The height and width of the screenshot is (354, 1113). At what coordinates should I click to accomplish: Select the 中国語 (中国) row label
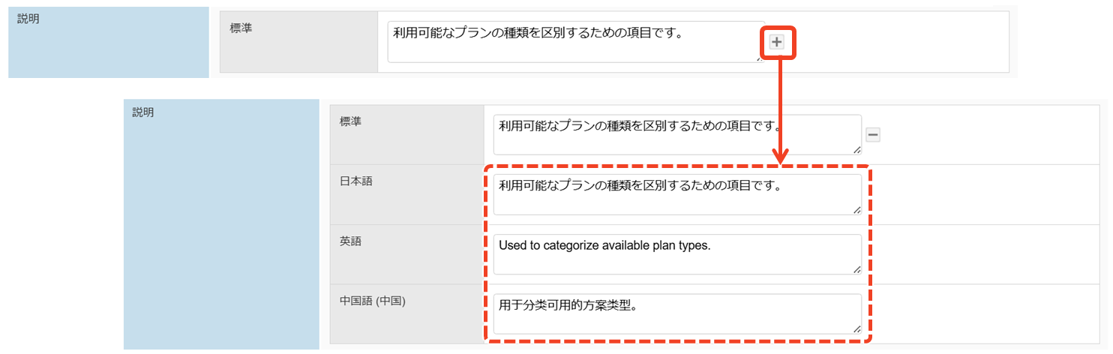pyautogui.click(x=373, y=301)
